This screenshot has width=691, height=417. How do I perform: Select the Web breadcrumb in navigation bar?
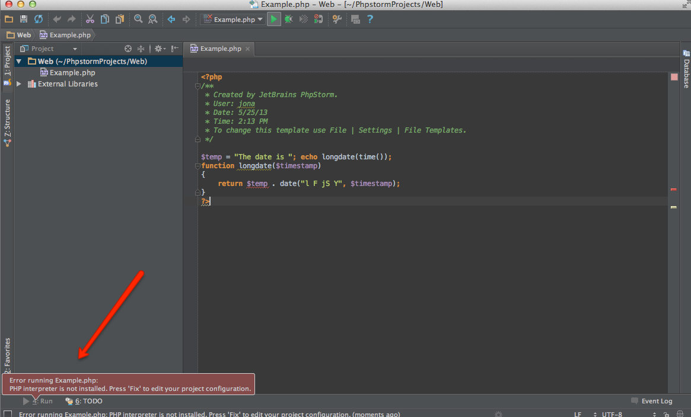19,35
